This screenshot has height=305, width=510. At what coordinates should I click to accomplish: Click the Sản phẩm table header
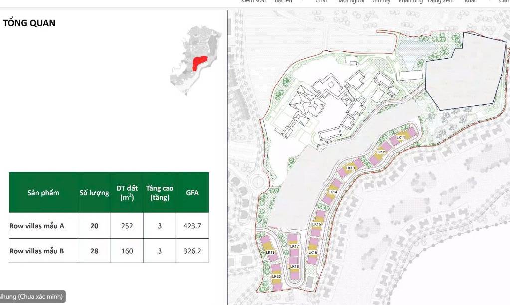[43, 192]
